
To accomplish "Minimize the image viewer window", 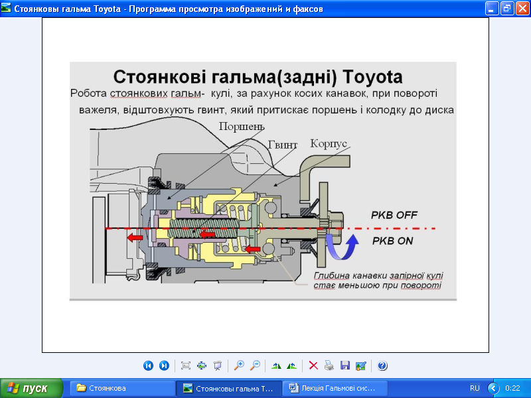I will point(492,9).
